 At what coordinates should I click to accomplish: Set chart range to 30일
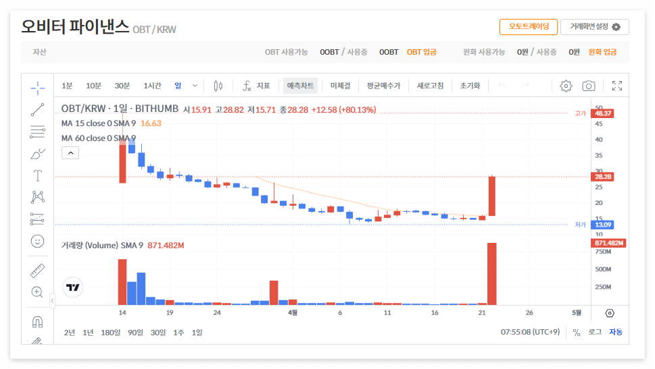coord(158,333)
